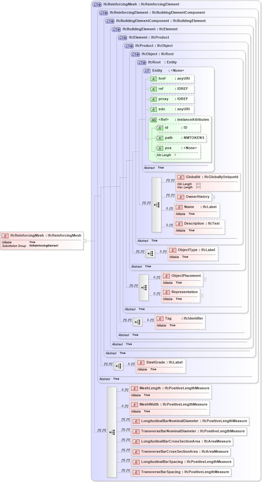Expand Representation using the plus button

[201, 295]
